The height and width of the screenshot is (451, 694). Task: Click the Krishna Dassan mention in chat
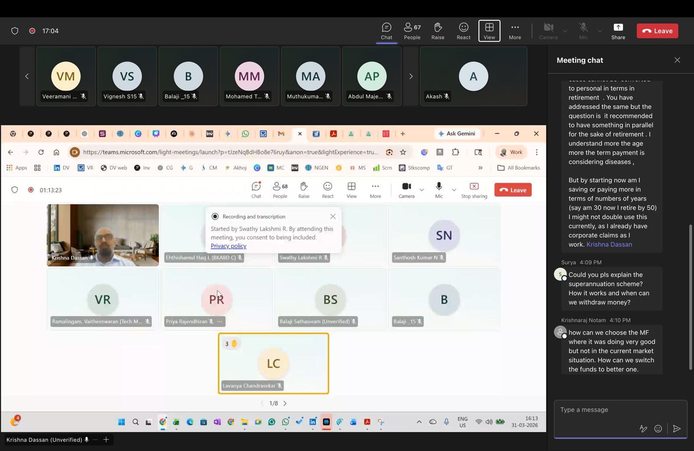pos(609,244)
